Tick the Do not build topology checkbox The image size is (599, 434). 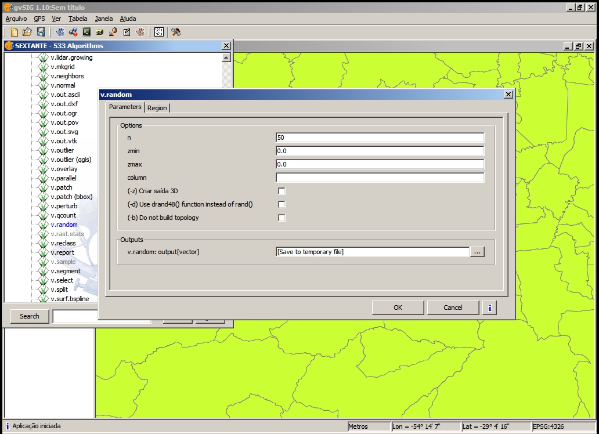282,218
